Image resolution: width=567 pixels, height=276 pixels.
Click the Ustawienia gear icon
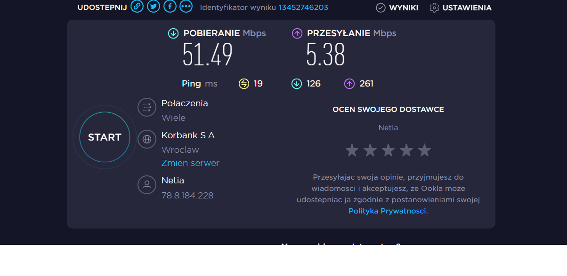click(x=434, y=8)
